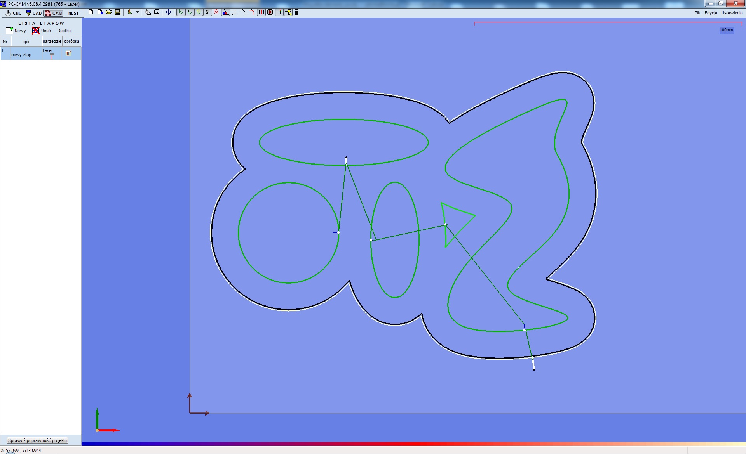Expand the dropdown arrow next to tool icon
Image resolution: width=746 pixels, height=454 pixels.
tap(137, 12)
